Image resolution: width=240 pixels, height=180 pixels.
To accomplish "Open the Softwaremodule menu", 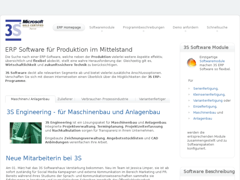I will (x=102, y=27).
